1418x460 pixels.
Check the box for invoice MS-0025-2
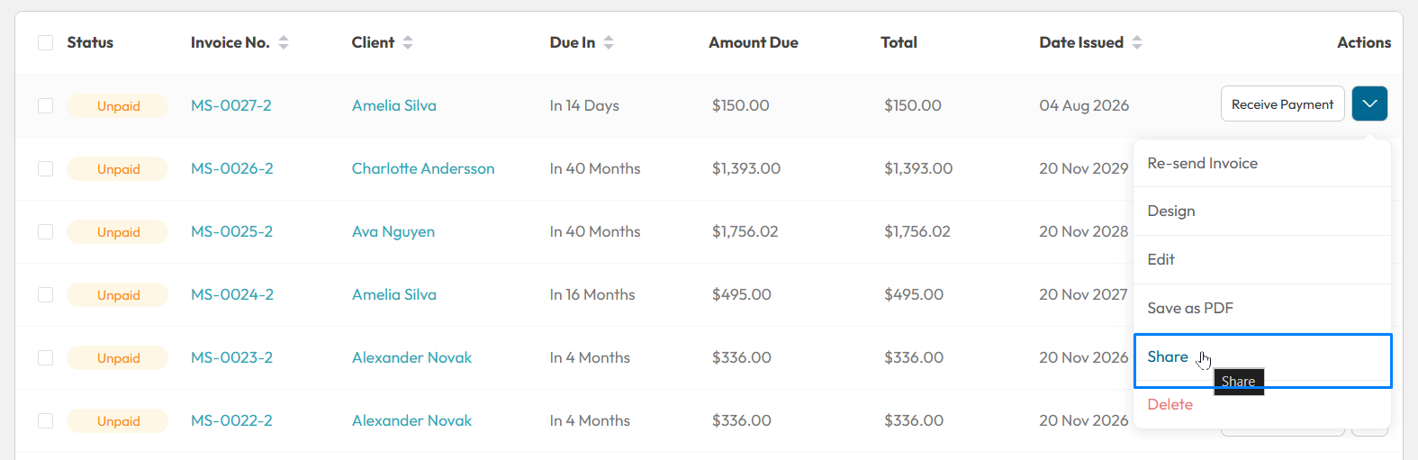click(x=45, y=231)
